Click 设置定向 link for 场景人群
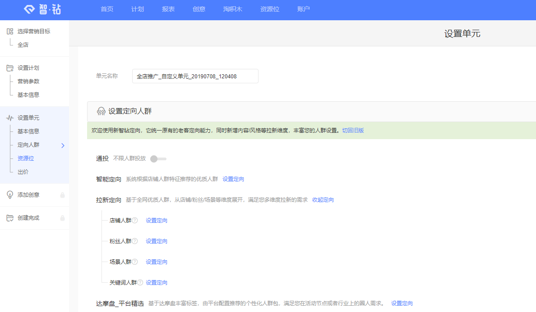Viewport: 536px width, 312px height. pos(157,262)
